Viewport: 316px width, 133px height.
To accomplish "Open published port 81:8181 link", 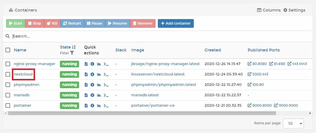I will point(277,64).
